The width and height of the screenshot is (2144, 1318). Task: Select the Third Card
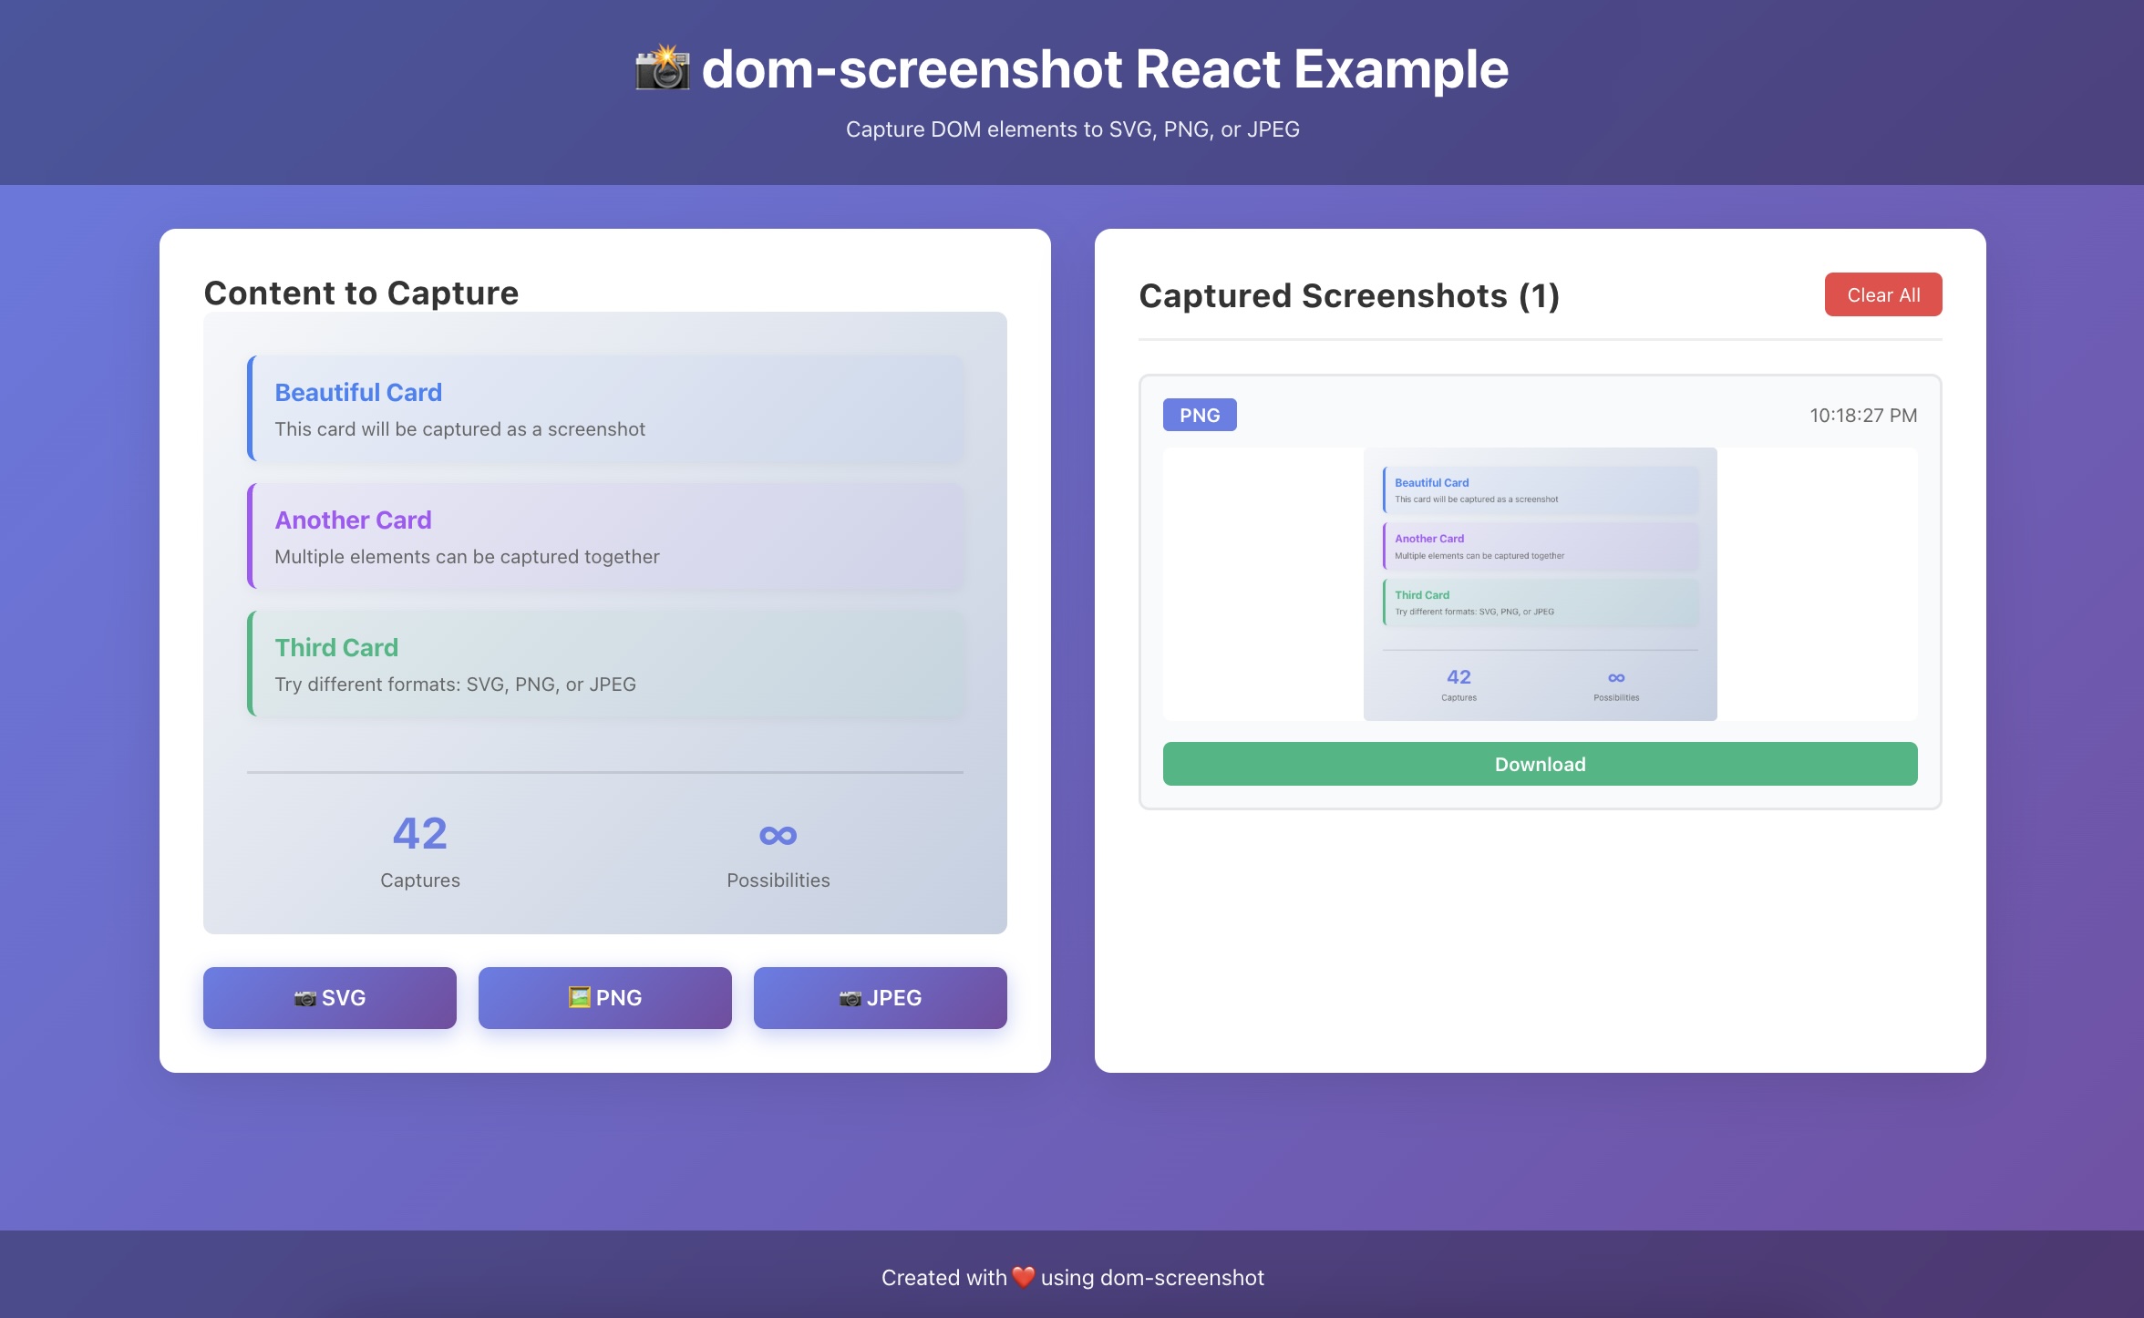tap(606, 664)
